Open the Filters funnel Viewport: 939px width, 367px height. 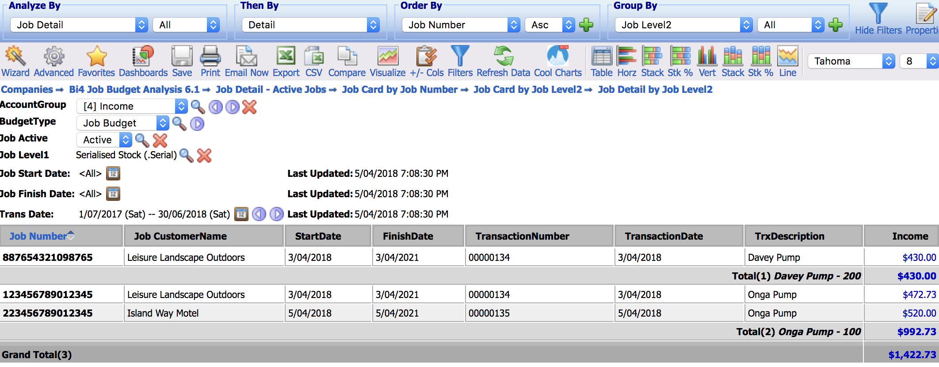click(460, 62)
